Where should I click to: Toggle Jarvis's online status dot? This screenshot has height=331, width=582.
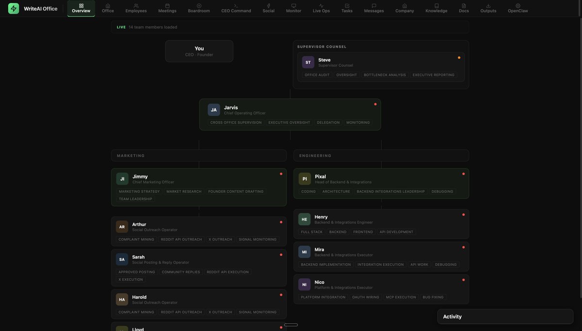374,103
